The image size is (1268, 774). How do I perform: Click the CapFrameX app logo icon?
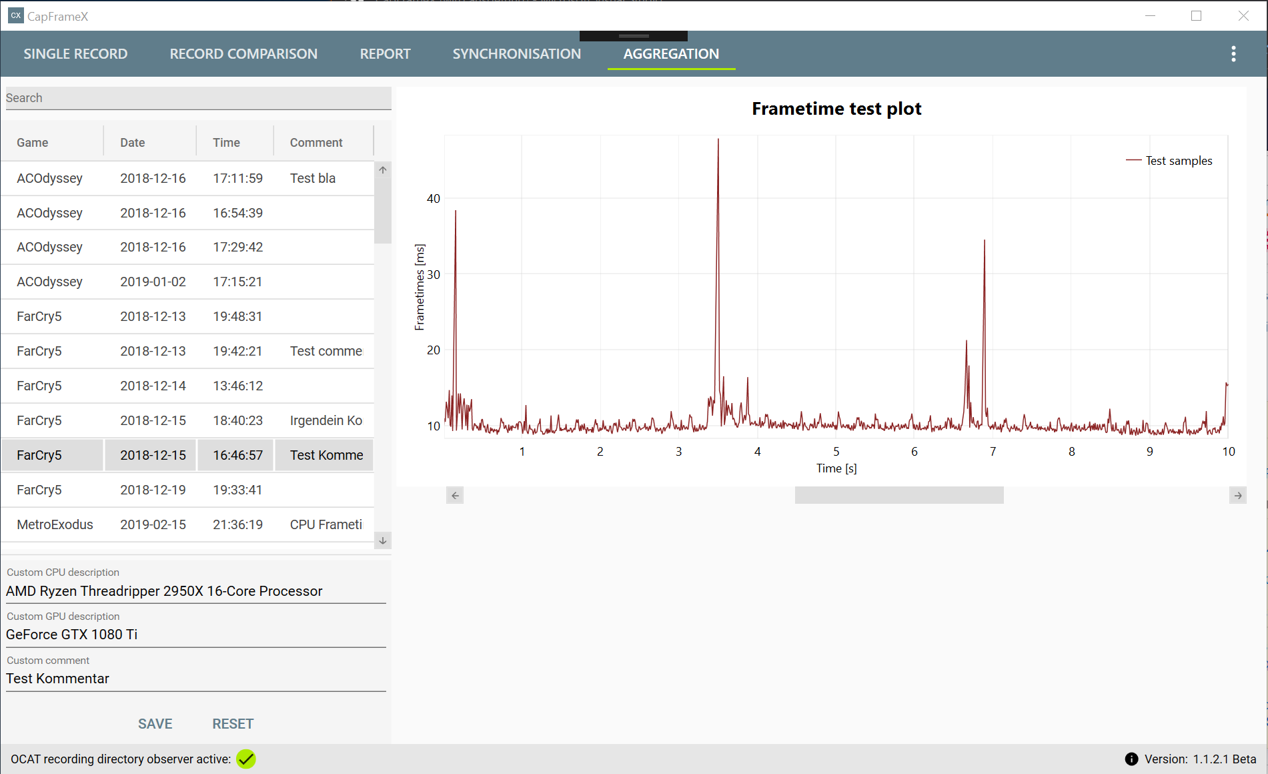[x=15, y=15]
